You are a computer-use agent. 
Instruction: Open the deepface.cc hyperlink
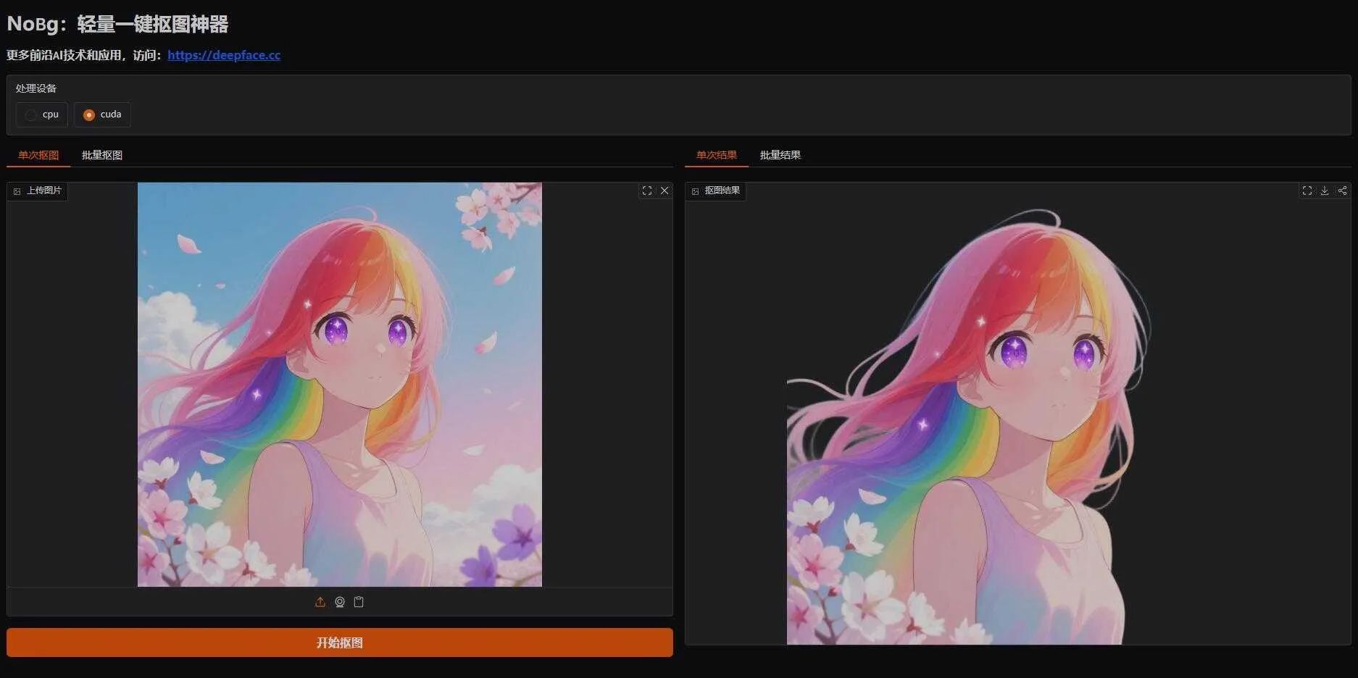click(x=224, y=55)
